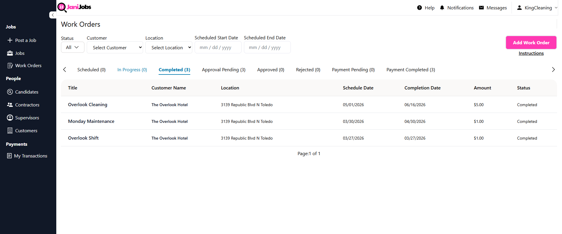Click the My Transactions receipt icon
The width and height of the screenshot is (562, 234).
tap(9, 156)
